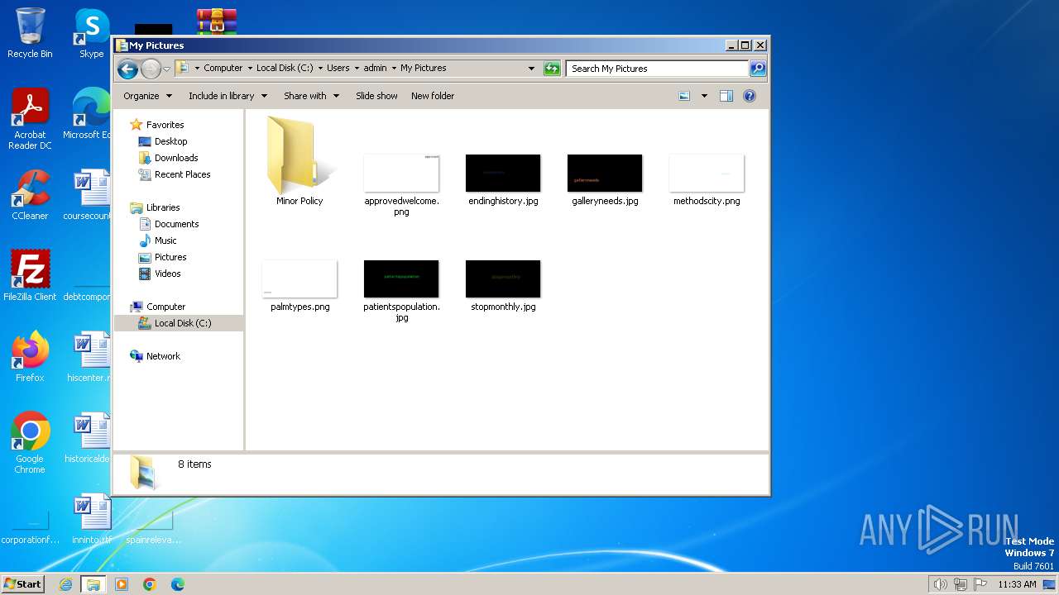Click Users in the address breadcrumb

[338, 69]
